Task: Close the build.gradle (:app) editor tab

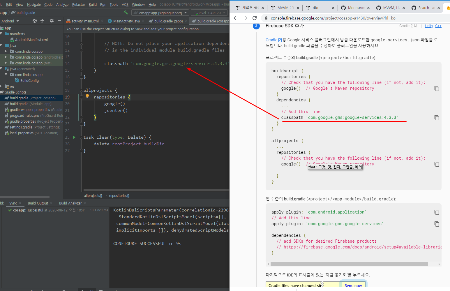Action: click(x=186, y=21)
